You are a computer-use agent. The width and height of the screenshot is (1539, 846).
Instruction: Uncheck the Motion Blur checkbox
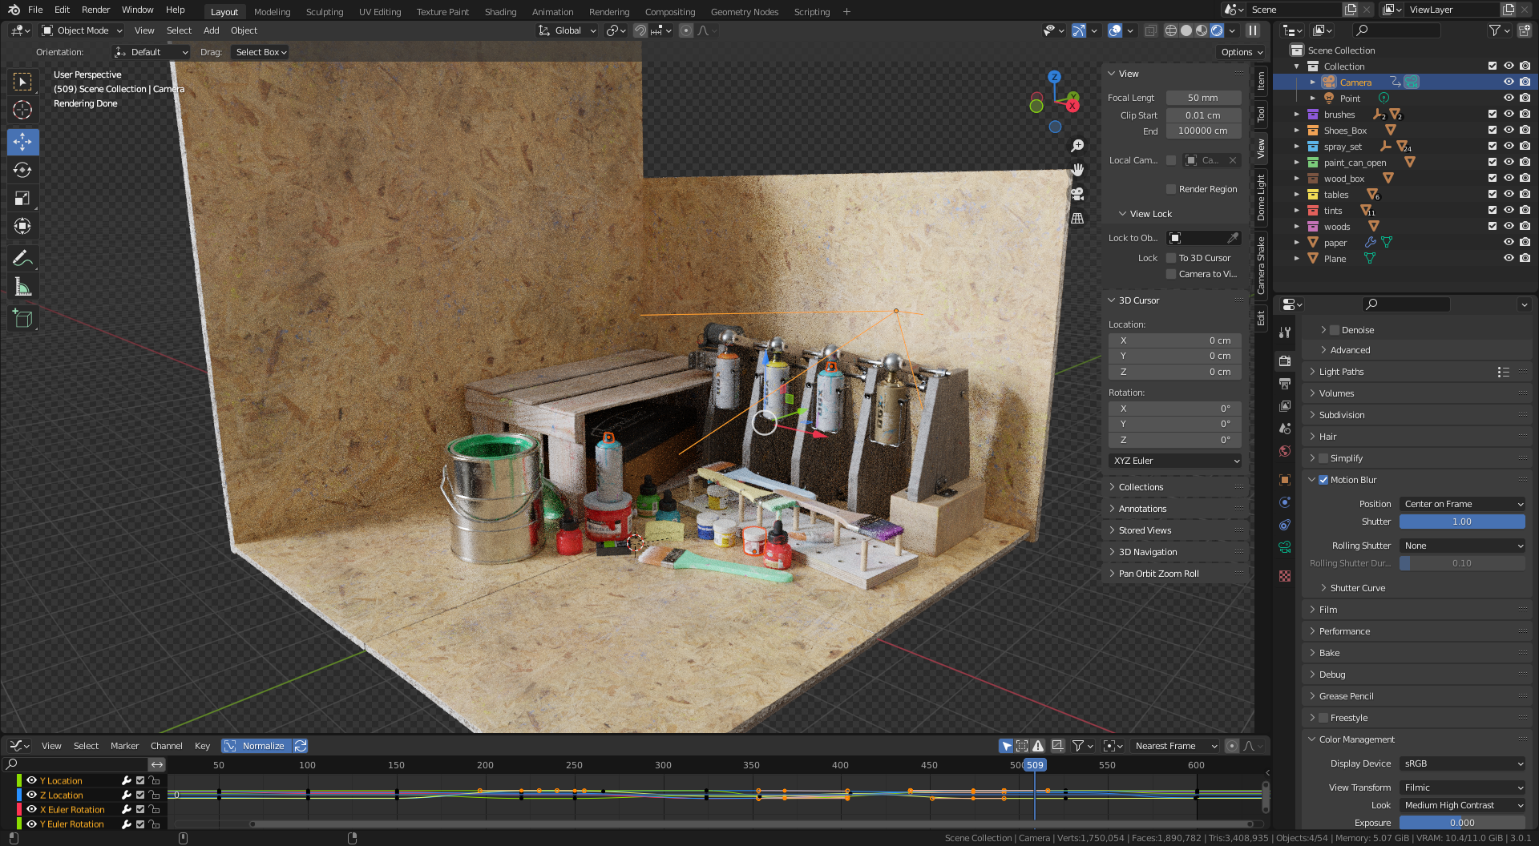coord(1323,480)
